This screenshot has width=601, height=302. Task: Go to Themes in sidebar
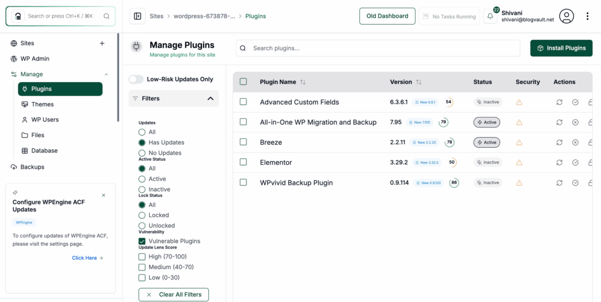pyautogui.click(x=42, y=104)
